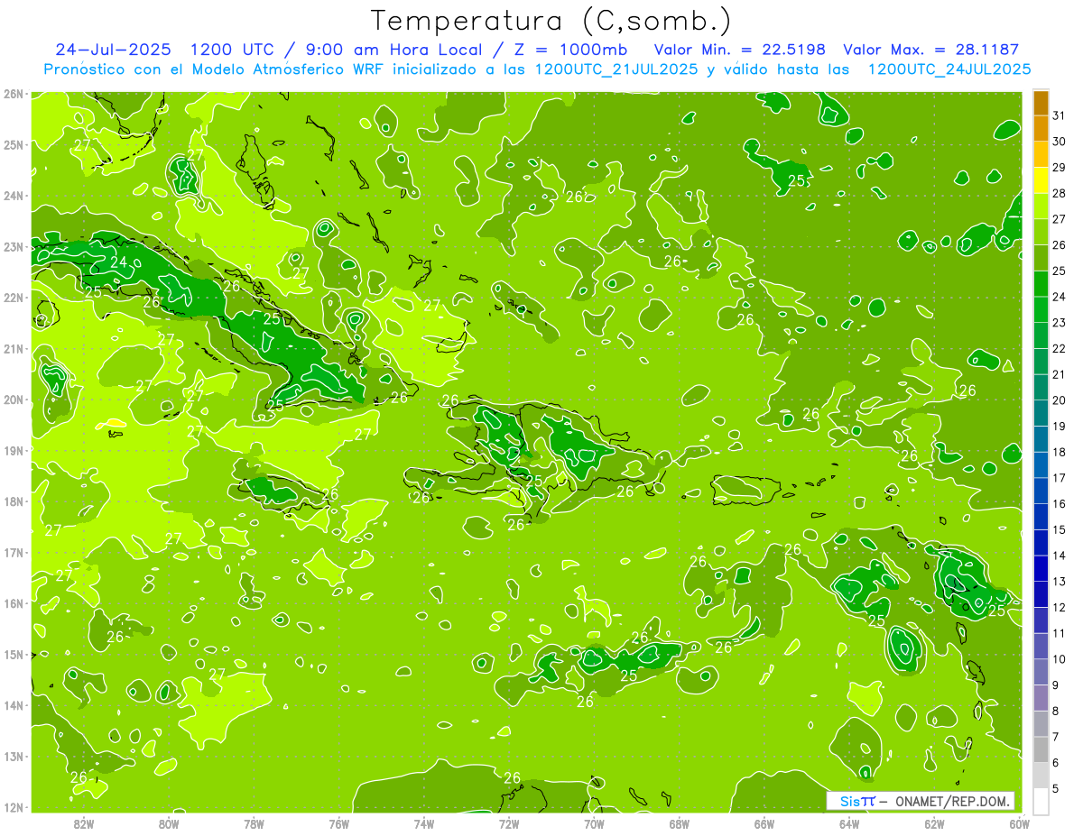The width and height of the screenshot is (1083, 836).
Task: Click the '64W' longitude axis label
Action: pyautogui.click(x=849, y=823)
